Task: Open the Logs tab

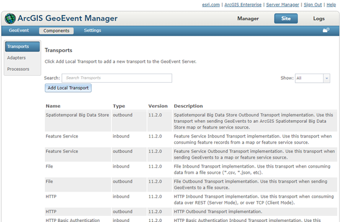Action: pyautogui.click(x=318, y=19)
